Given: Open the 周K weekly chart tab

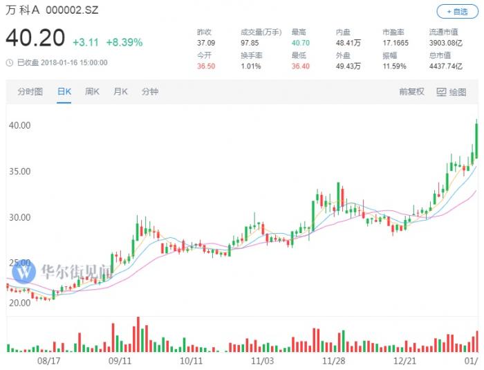Looking at the screenshot, I should 92,92.
